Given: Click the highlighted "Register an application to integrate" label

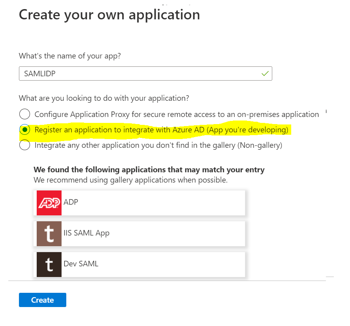Looking at the screenshot, I should 161,130.
